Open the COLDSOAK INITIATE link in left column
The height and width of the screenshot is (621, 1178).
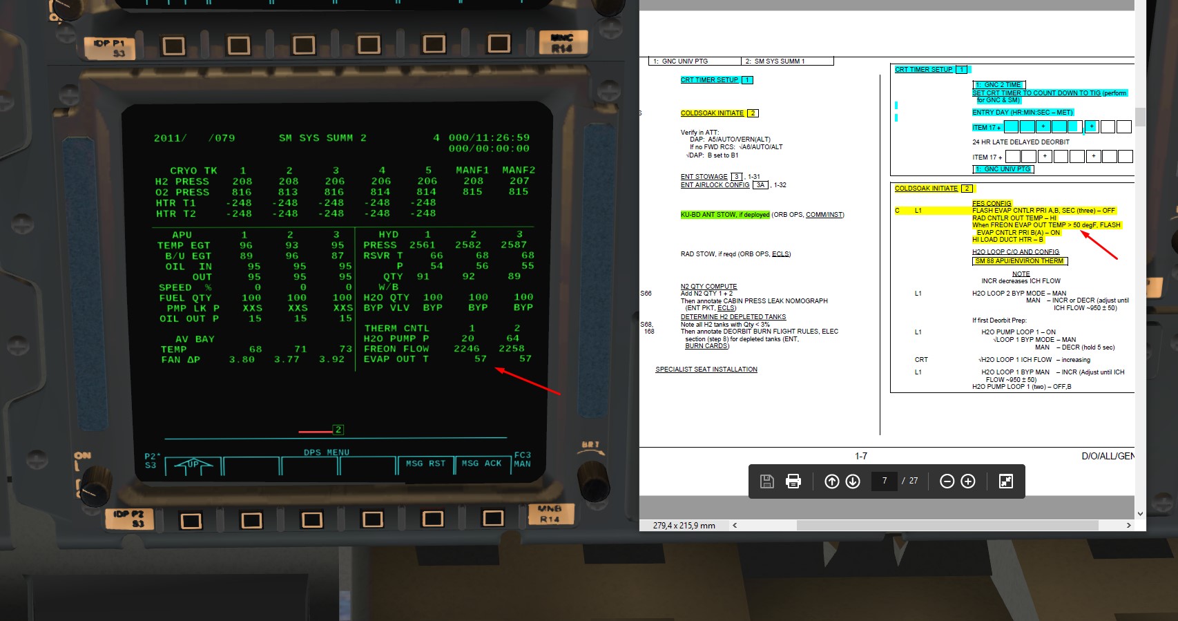pos(712,113)
